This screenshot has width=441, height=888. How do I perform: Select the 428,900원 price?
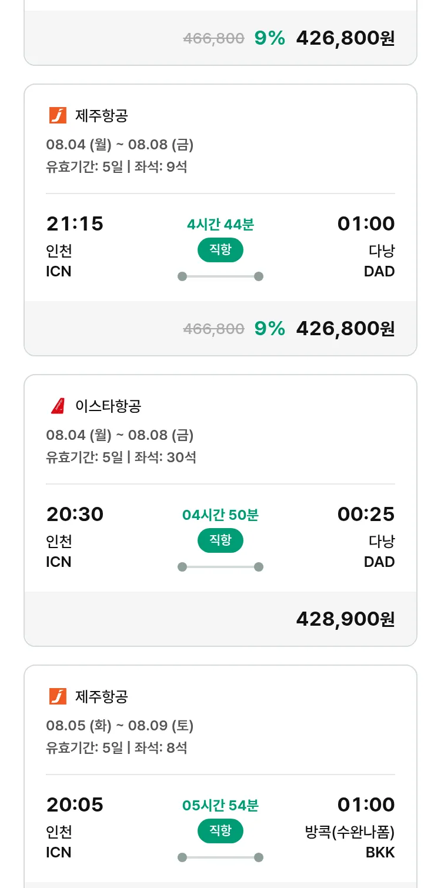point(345,619)
